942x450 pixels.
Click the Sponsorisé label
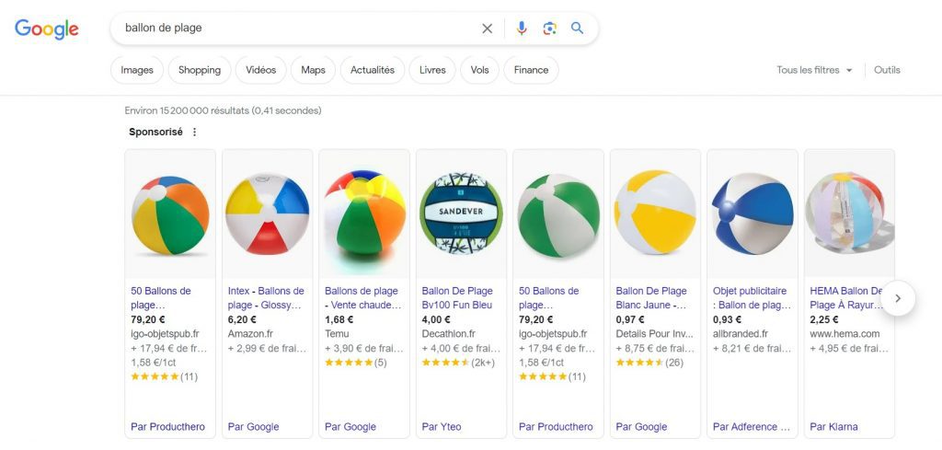[x=155, y=133]
